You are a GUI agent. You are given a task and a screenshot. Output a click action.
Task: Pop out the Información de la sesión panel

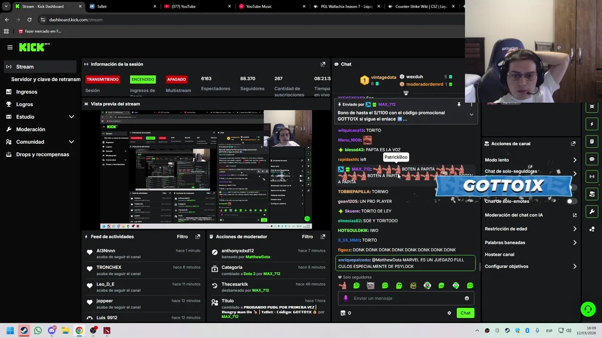(323, 64)
